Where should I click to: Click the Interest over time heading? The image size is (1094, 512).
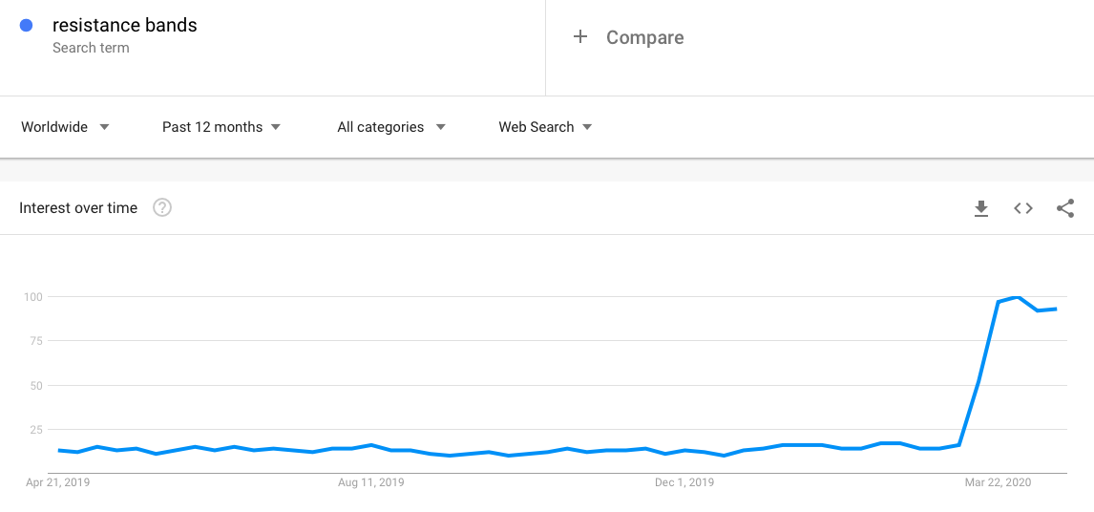point(78,208)
